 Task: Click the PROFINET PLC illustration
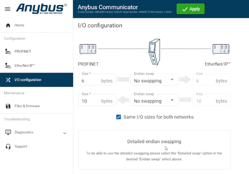(88, 49)
